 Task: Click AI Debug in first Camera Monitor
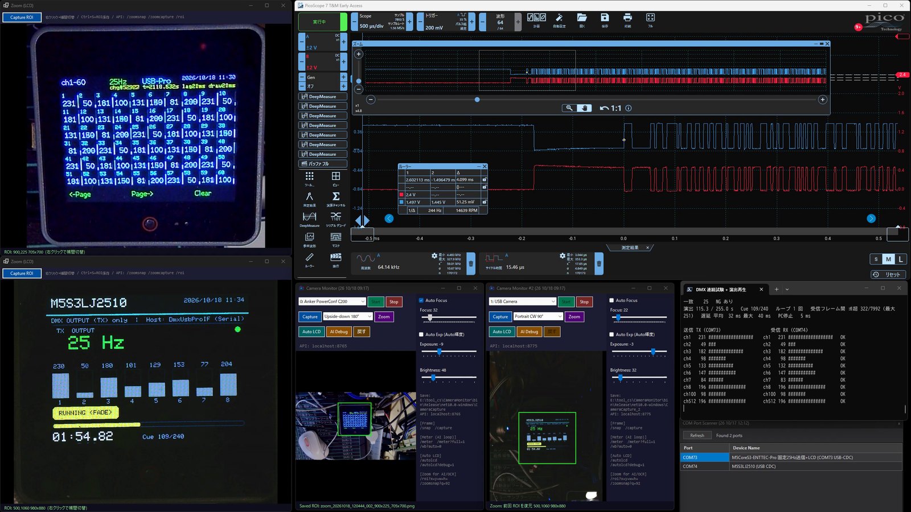(x=338, y=331)
